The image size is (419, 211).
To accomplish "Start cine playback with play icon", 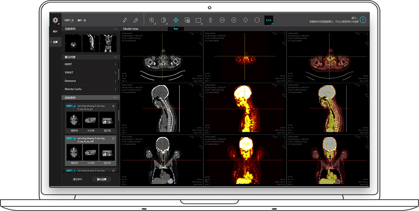I will [234, 20].
